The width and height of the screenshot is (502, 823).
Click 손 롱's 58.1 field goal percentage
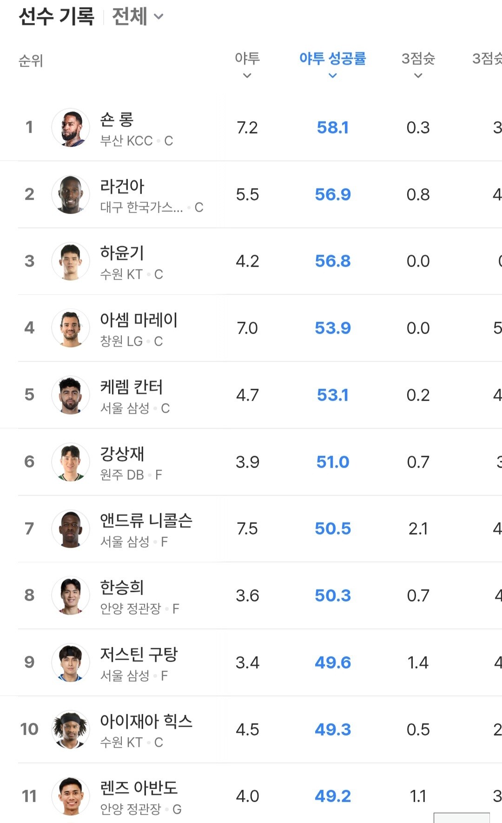click(x=332, y=127)
